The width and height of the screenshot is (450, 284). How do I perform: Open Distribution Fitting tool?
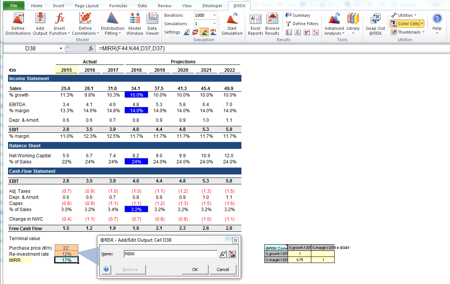click(112, 24)
